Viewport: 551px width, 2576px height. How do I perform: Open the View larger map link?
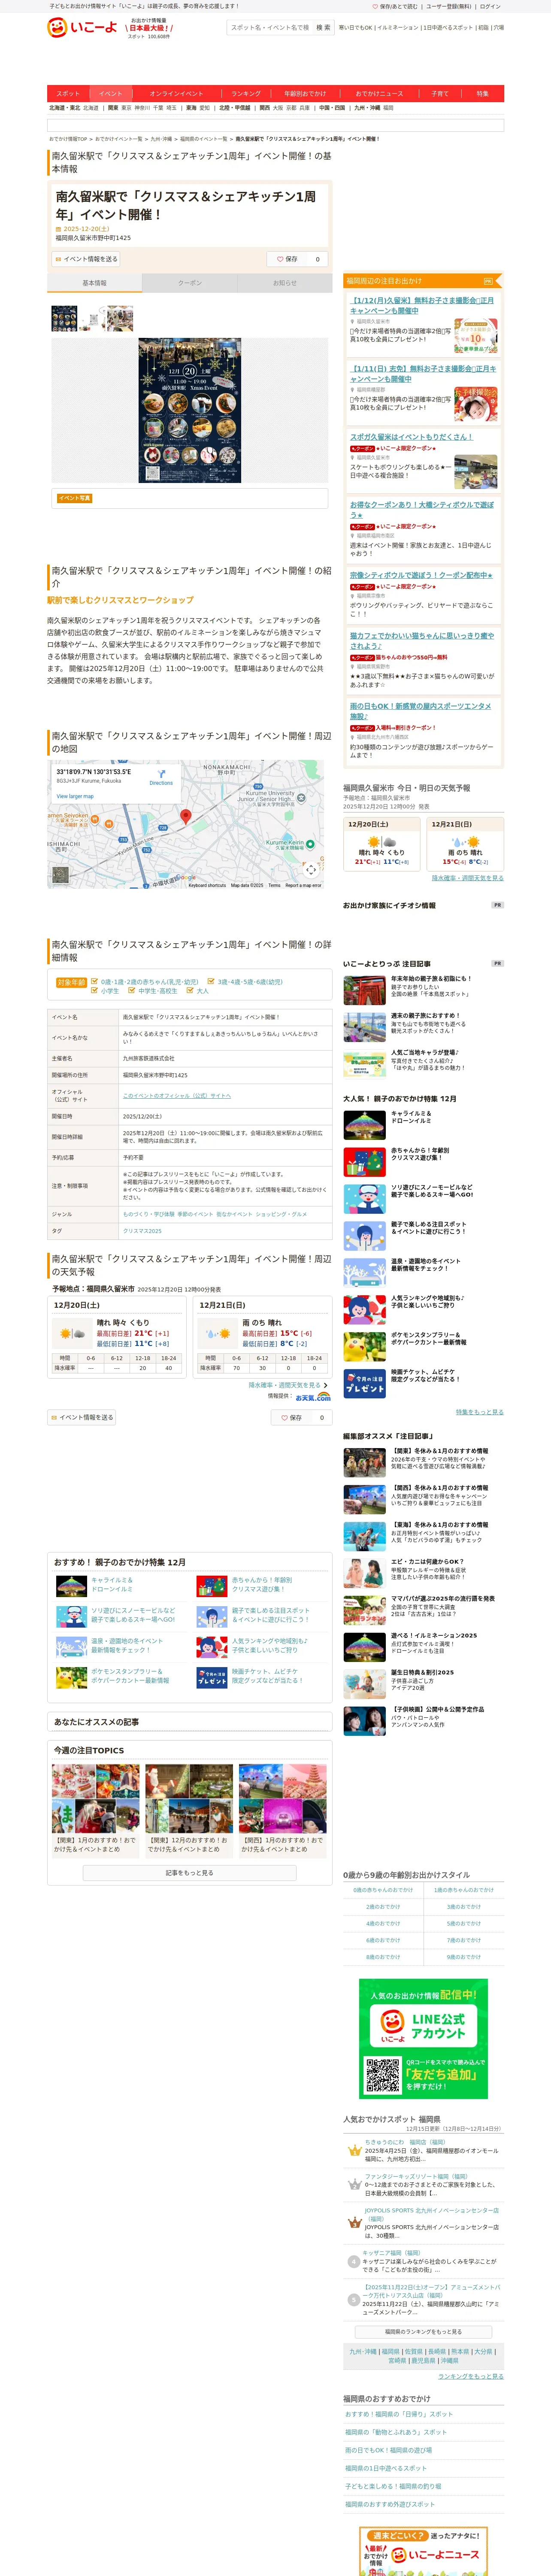click(75, 796)
